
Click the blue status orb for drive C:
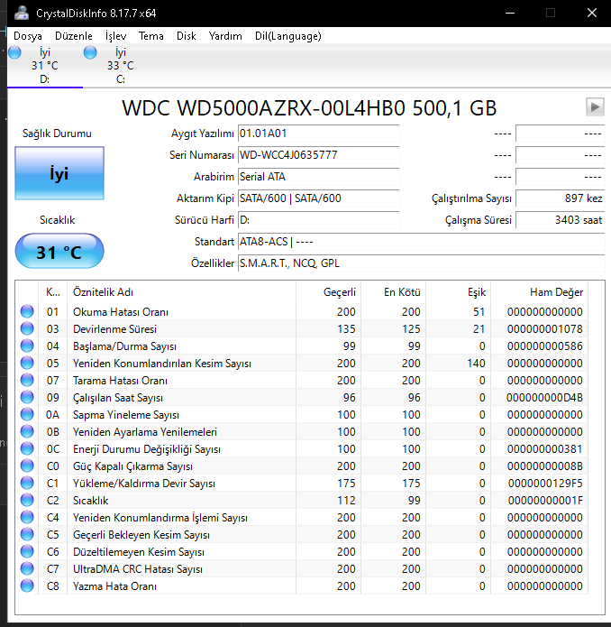click(x=90, y=52)
